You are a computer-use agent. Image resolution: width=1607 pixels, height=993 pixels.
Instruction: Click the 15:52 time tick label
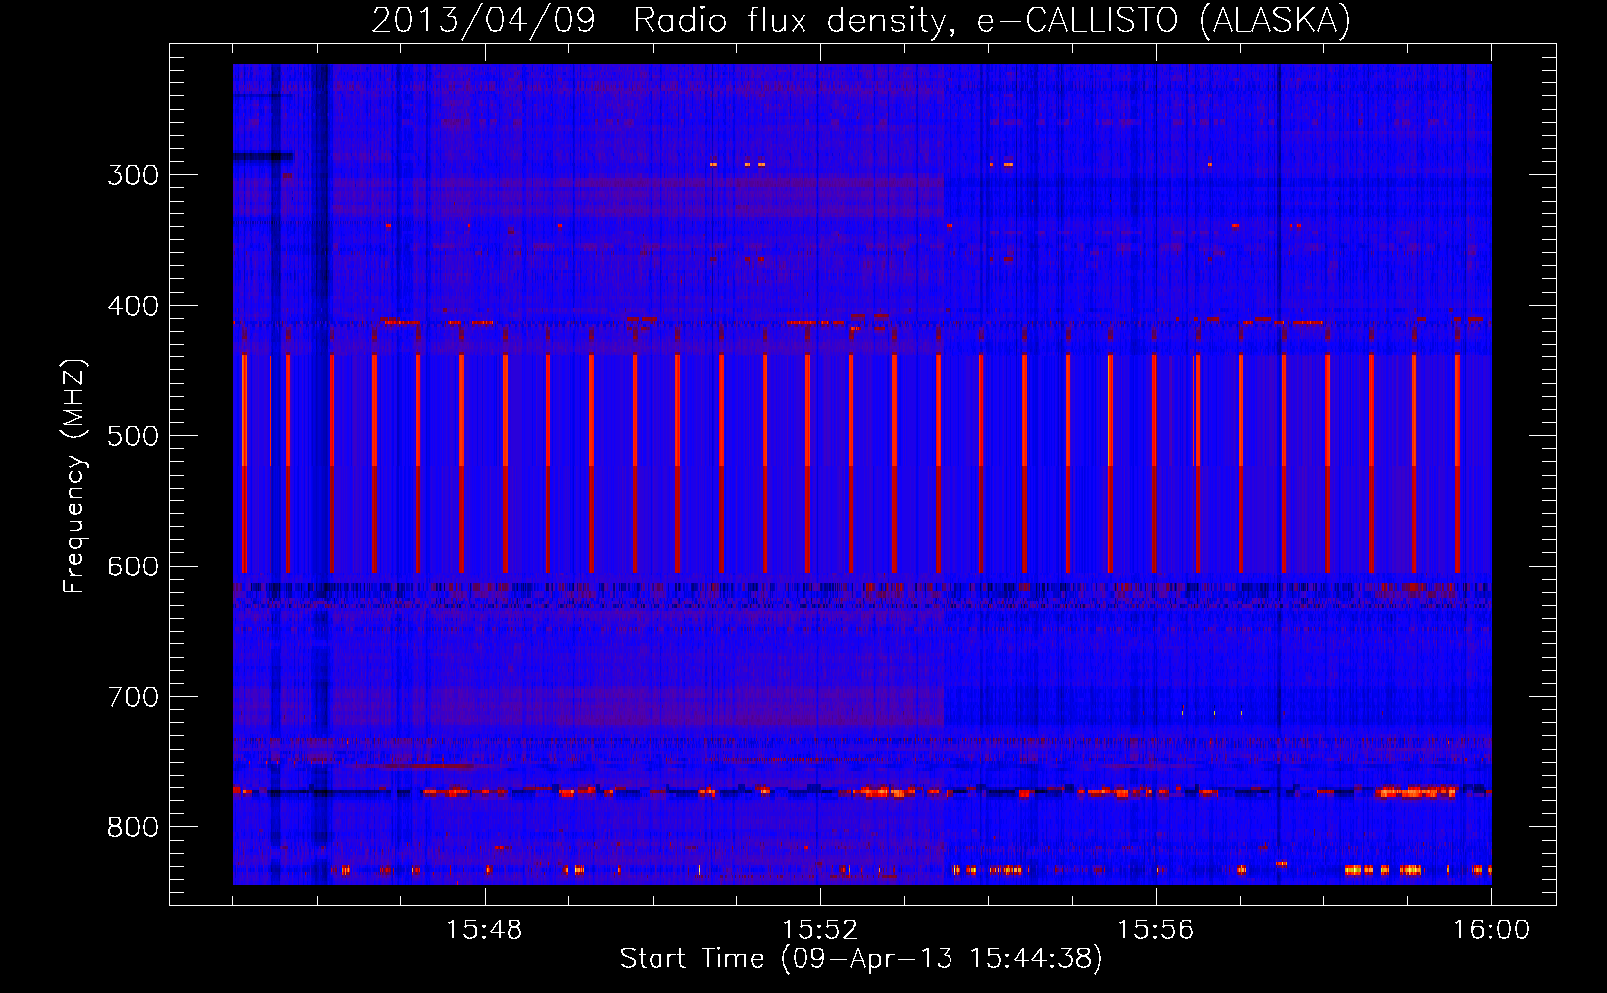tap(820, 930)
